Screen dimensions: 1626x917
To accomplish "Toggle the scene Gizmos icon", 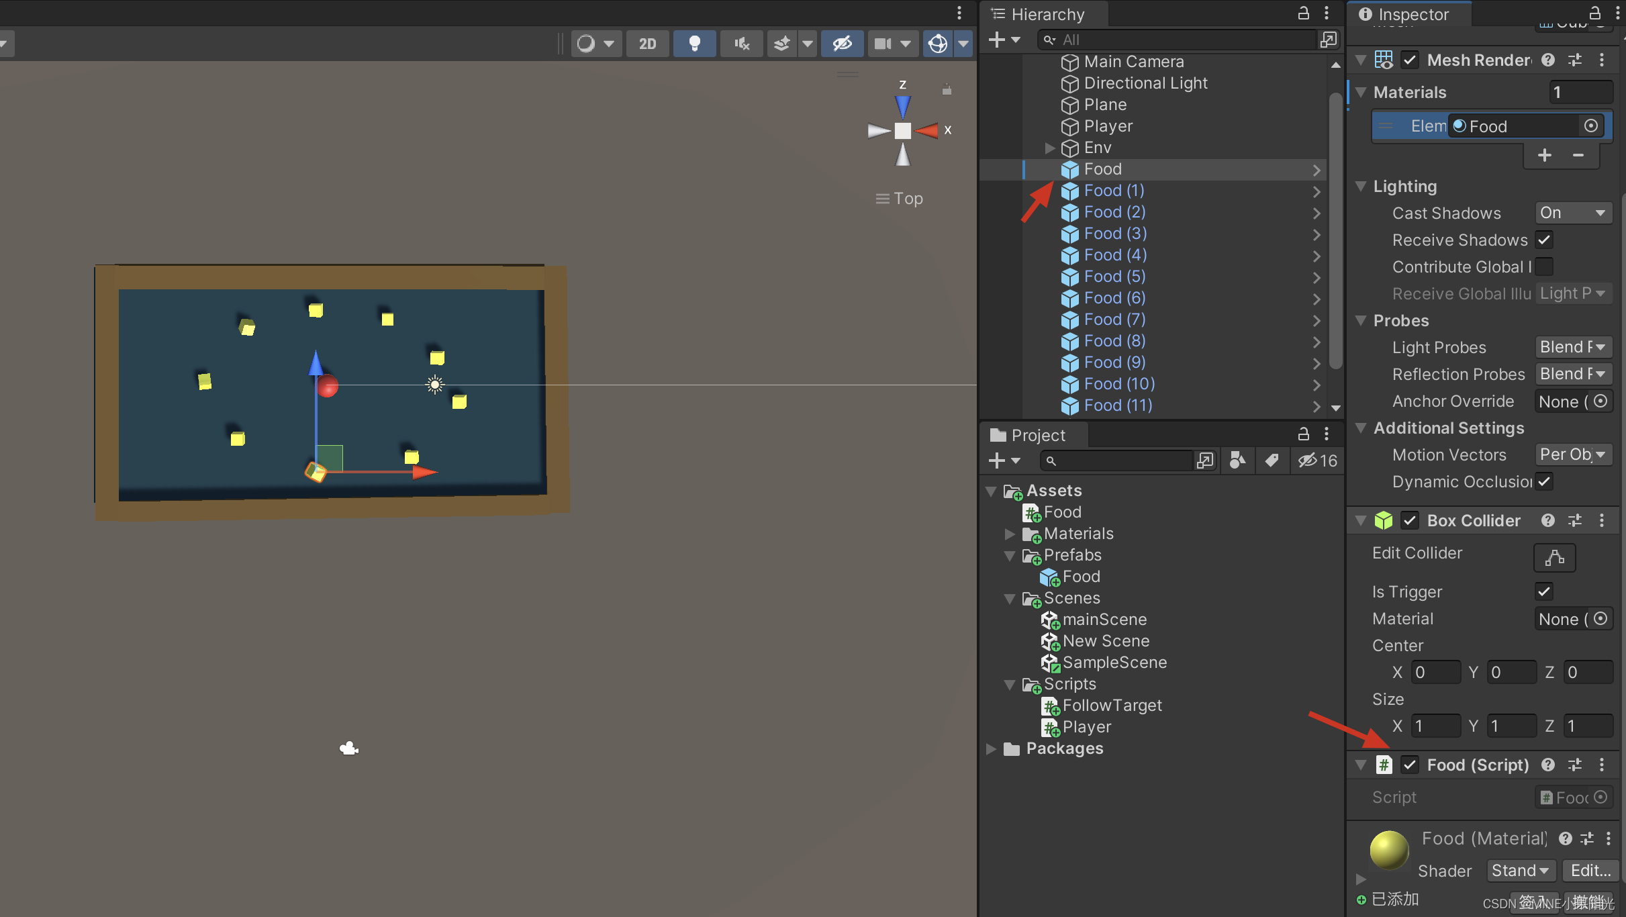I will click(x=938, y=44).
